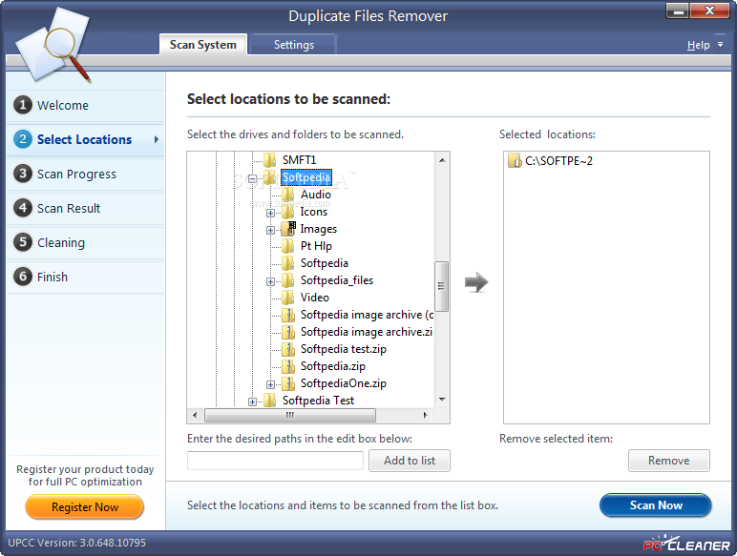Click the Icons folder icon
The width and height of the screenshot is (737, 556).
(288, 212)
